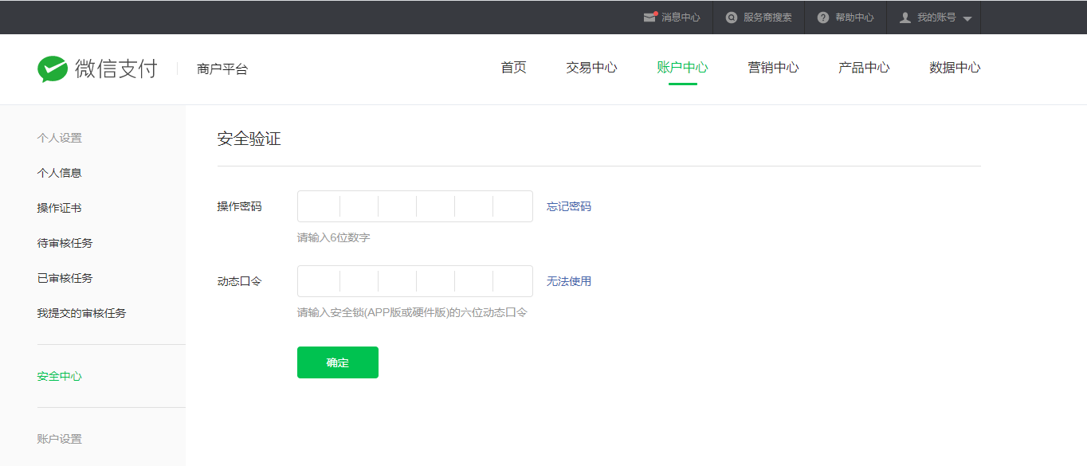Click the envelope icon for 消息中心

pos(650,17)
